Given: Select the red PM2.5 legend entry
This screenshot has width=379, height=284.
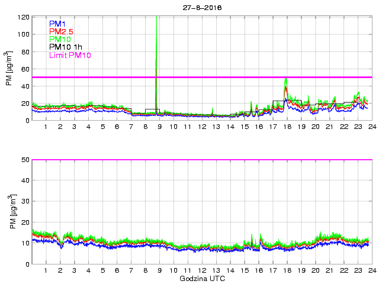Looking at the screenshot, I should tap(62, 31).
